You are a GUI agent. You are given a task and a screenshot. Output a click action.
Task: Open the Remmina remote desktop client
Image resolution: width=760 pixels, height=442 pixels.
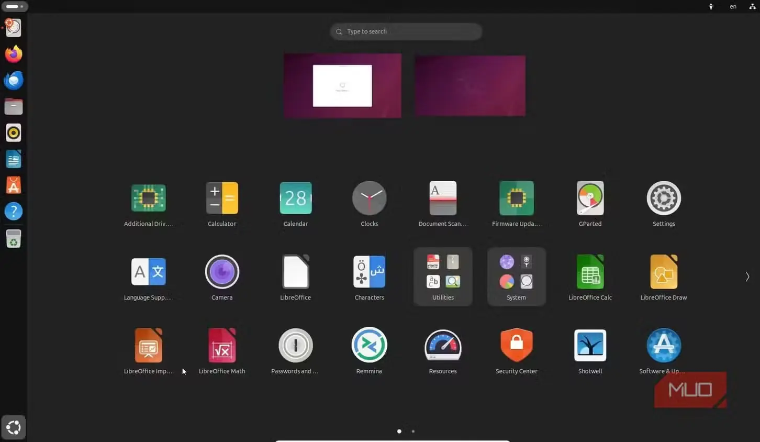(x=370, y=345)
